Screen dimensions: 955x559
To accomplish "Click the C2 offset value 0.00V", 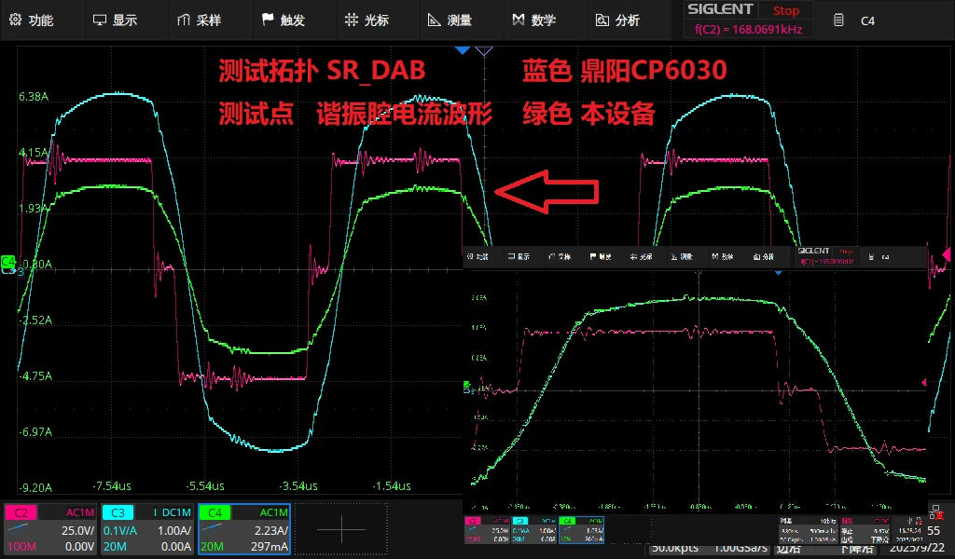I will coord(80,546).
